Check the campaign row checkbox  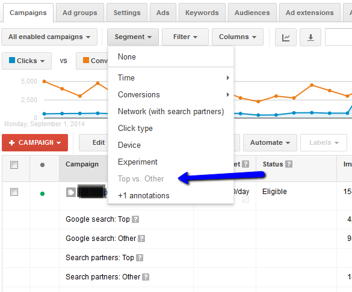[14, 192]
